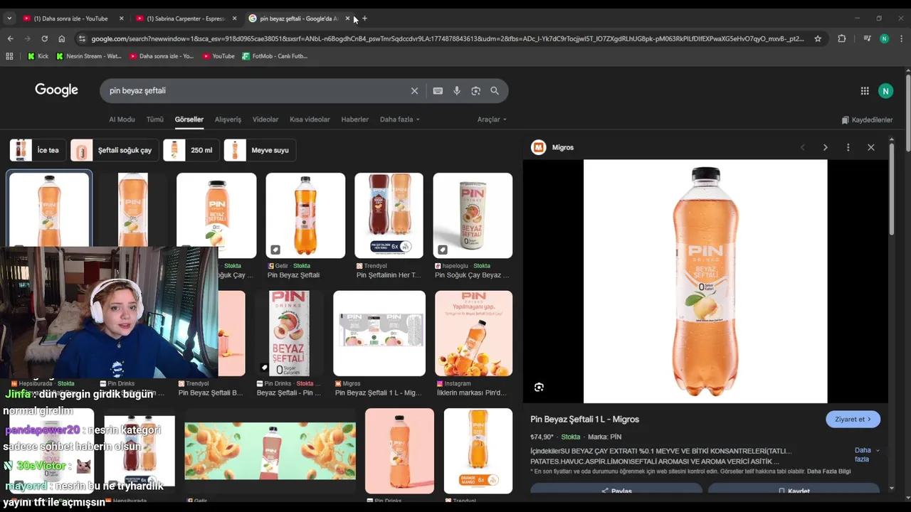Open the Migros source link in preview header
Viewport: 911px width, 512px height.
553,147
